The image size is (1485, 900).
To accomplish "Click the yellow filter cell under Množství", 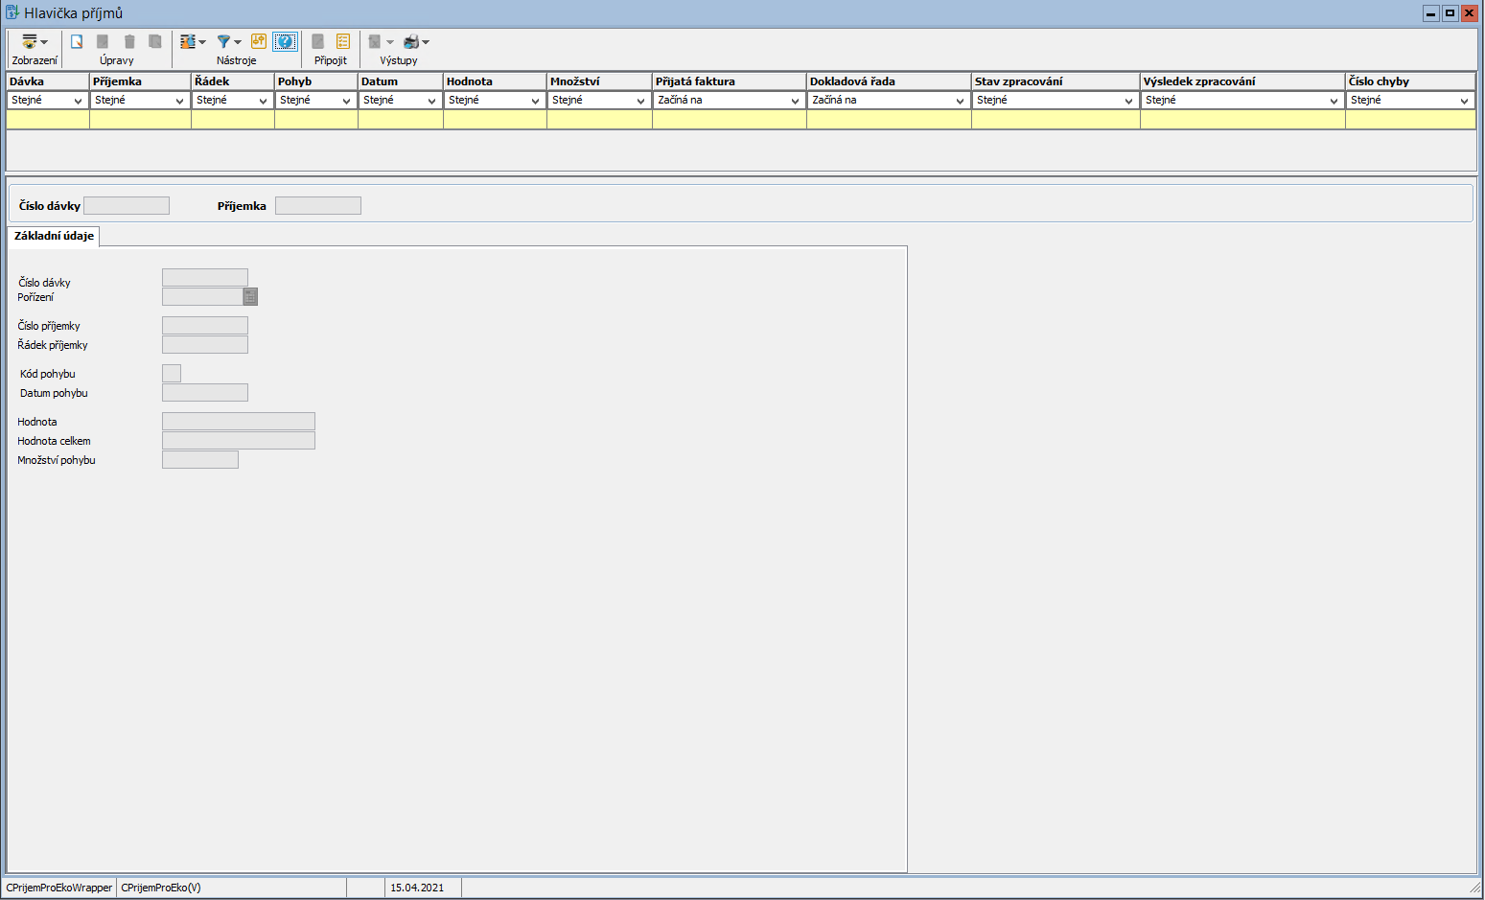I will coord(599,120).
